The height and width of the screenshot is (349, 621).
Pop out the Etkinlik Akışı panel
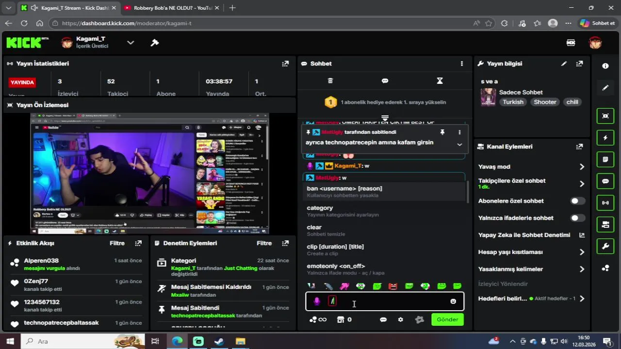click(x=138, y=243)
